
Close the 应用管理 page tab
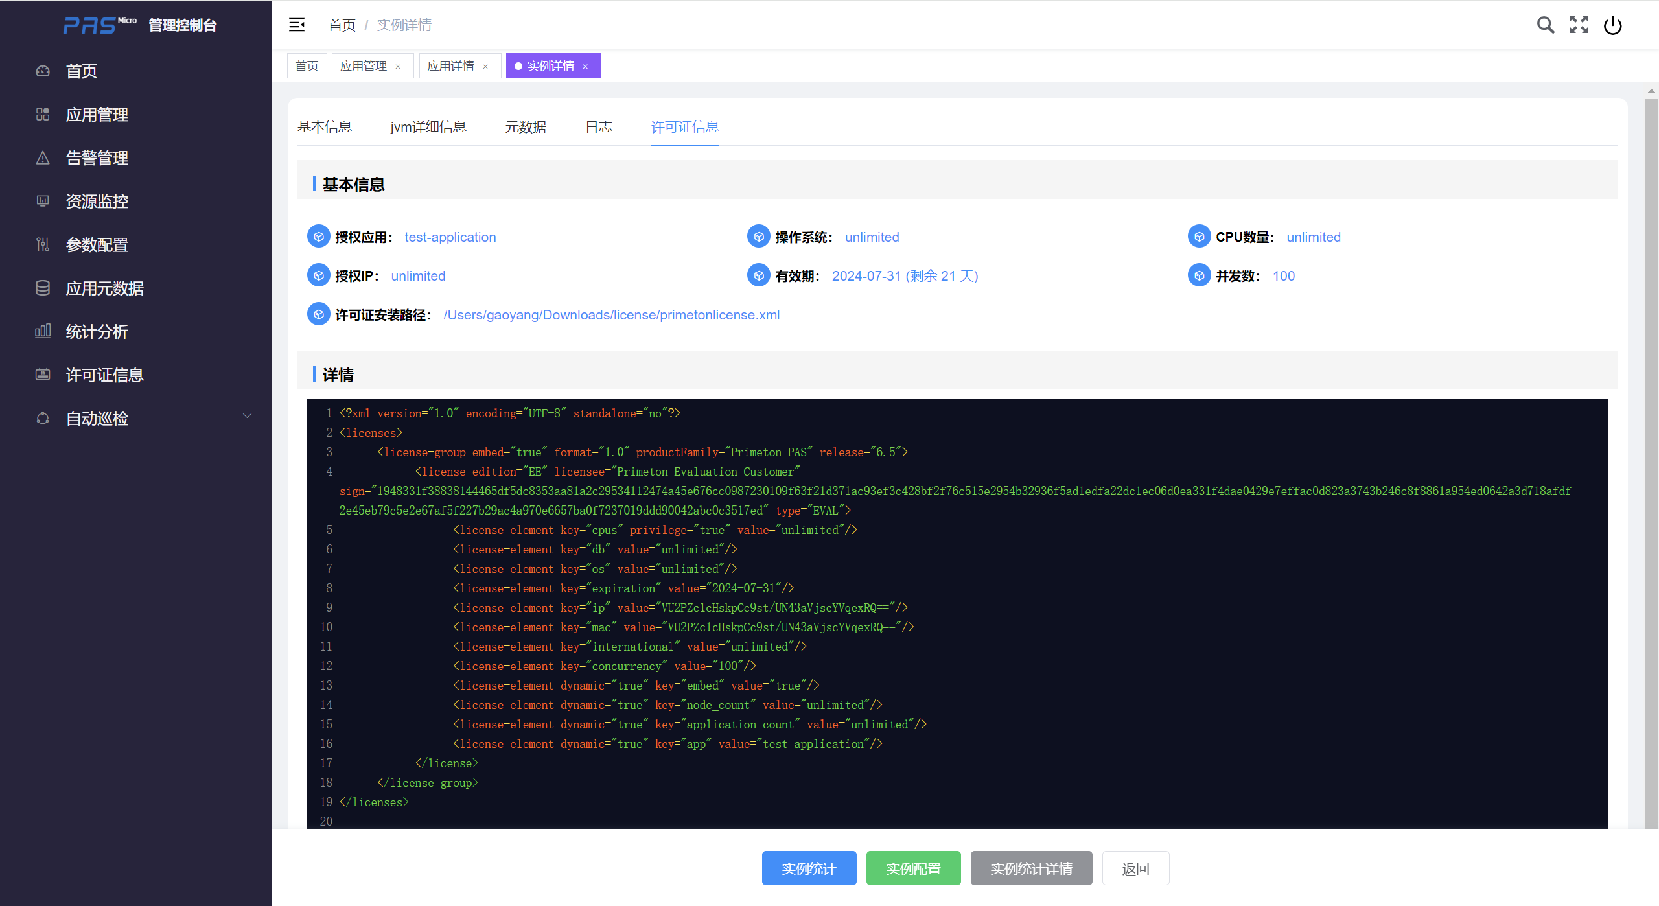(398, 67)
